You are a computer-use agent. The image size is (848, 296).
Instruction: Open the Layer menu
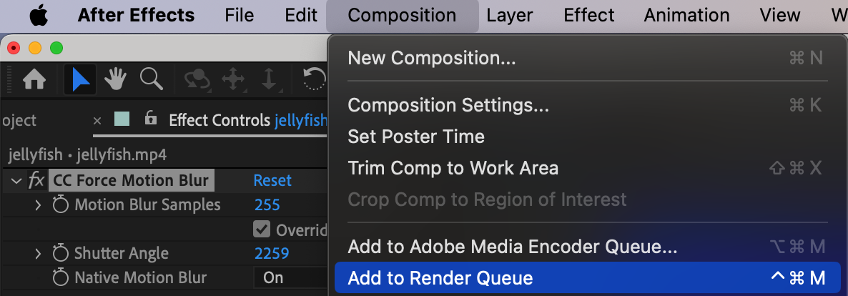point(509,15)
